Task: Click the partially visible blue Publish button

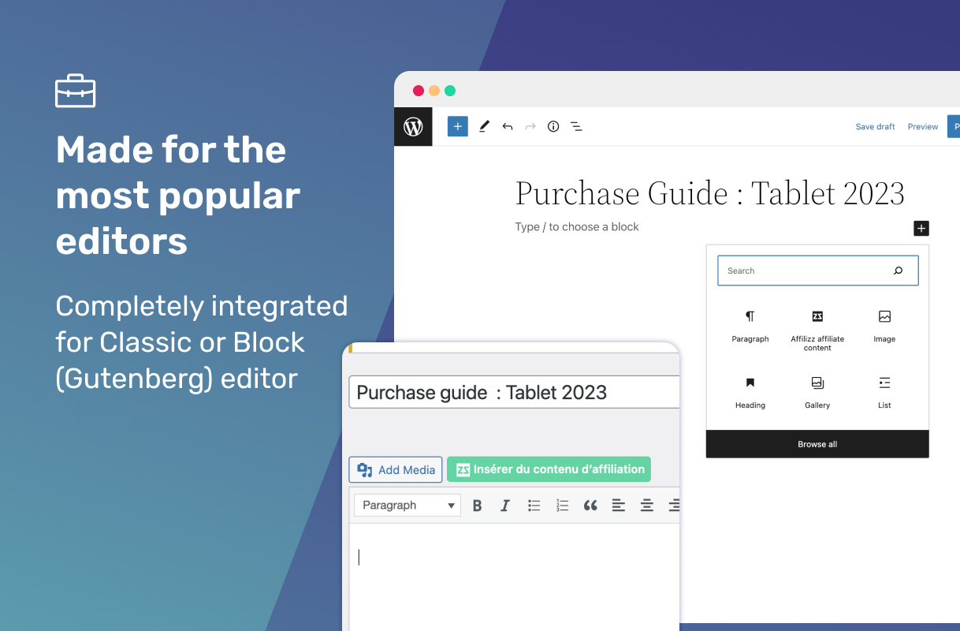Action: coord(954,126)
